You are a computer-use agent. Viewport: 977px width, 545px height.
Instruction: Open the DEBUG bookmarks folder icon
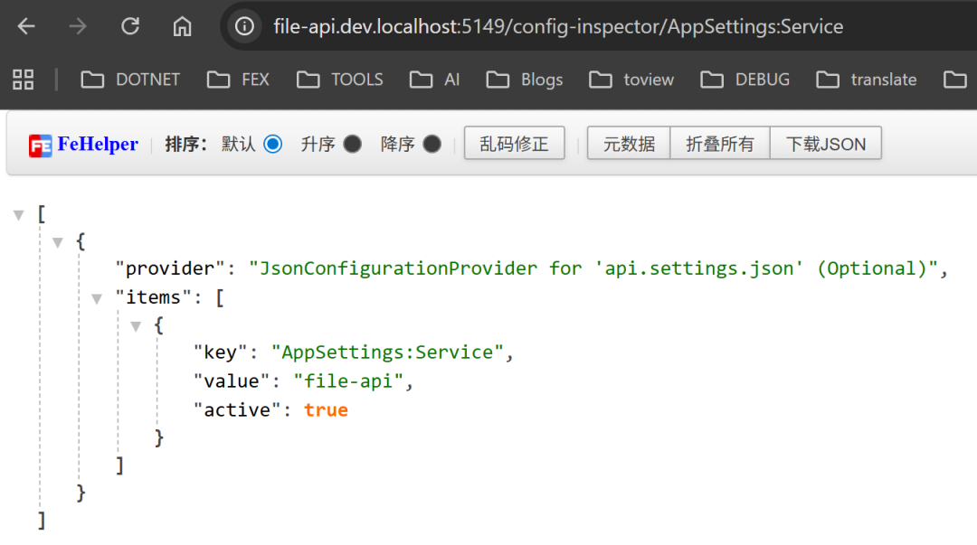tap(710, 80)
